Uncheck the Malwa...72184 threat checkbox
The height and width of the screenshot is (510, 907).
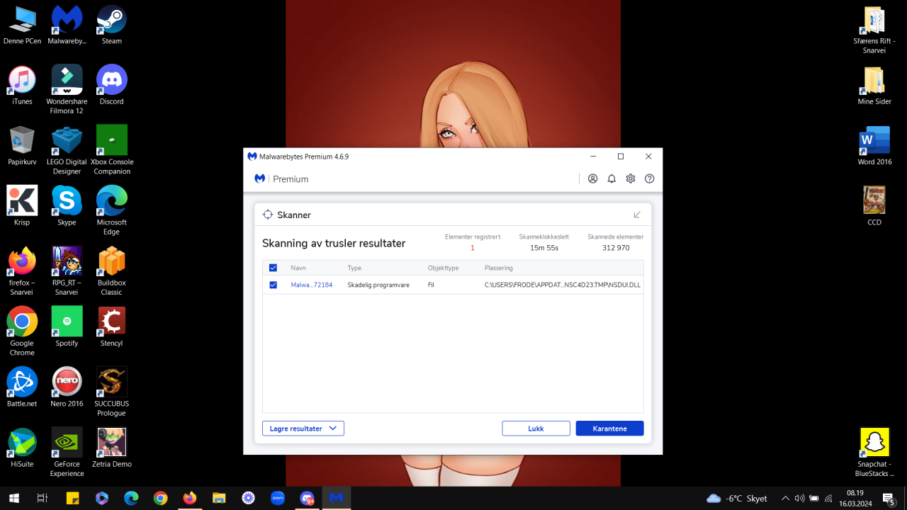tap(274, 285)
